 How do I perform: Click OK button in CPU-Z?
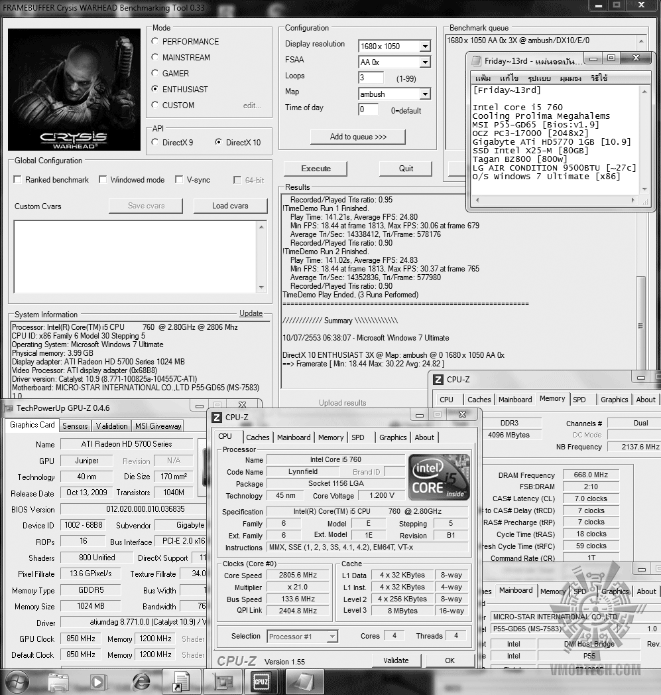coord(450,660)
